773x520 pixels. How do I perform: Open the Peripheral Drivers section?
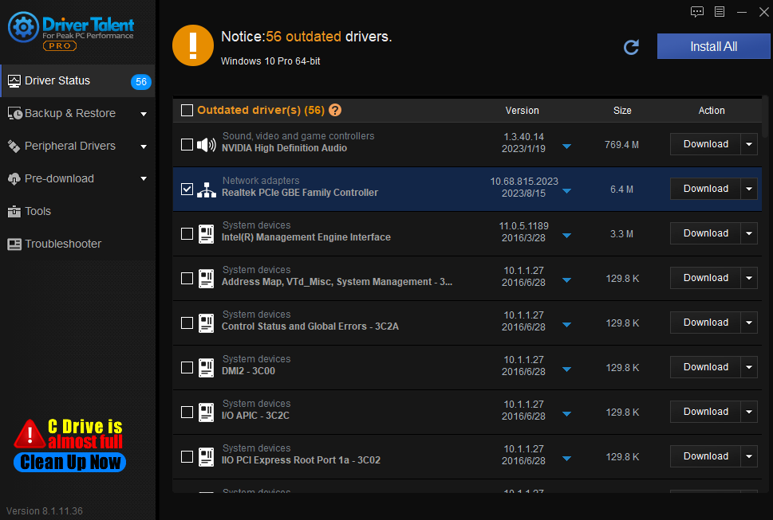(78, 146)
